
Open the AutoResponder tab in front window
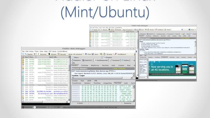click(101, 60)
